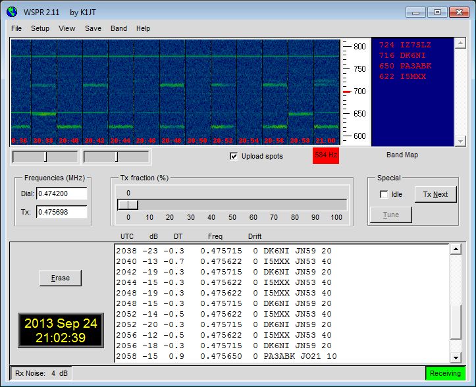
Task: Open the File menu
Action: click(x=16, y=28)
